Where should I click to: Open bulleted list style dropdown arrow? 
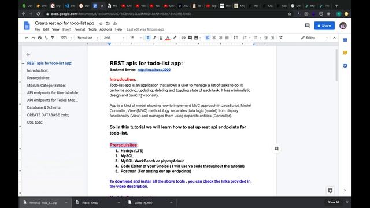point(260,38)
